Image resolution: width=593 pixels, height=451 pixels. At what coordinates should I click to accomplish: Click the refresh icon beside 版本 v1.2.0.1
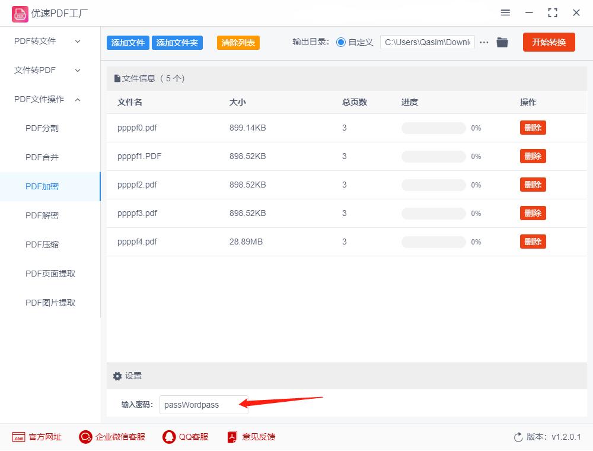pos(517,437)
